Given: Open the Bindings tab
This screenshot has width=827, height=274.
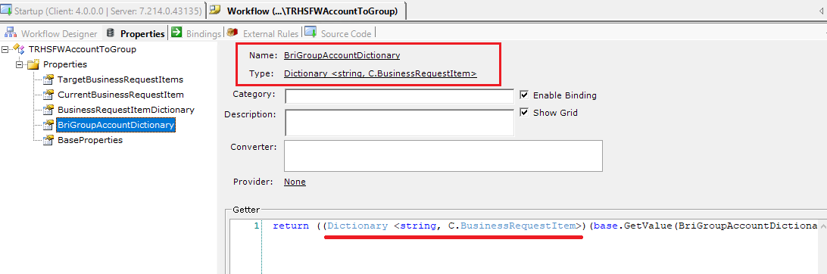Looking at the screenshot, I should [196, 33].
